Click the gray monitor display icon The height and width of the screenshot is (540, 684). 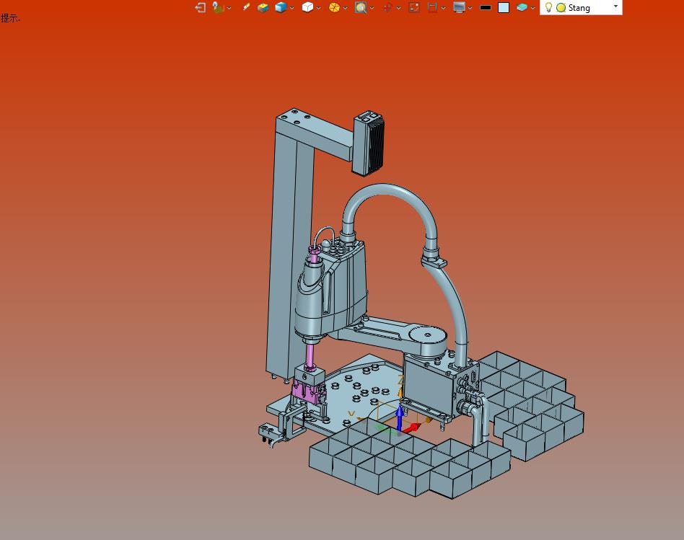(x=459, y=7)
